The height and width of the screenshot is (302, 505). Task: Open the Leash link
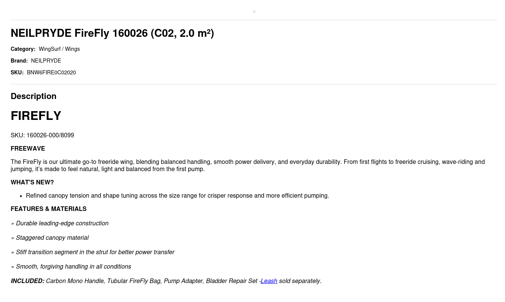pyautogui.click(x=269, y=281)
